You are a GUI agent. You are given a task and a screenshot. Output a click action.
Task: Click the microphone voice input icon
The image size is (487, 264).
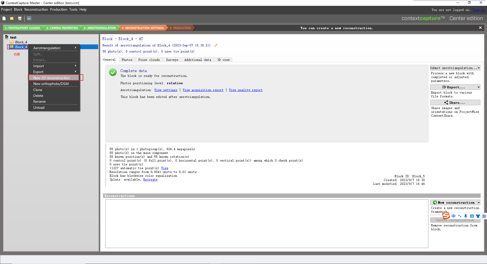(x=466, y=216)
